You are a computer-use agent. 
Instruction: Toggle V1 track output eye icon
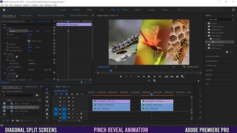[x=73, y=109]
